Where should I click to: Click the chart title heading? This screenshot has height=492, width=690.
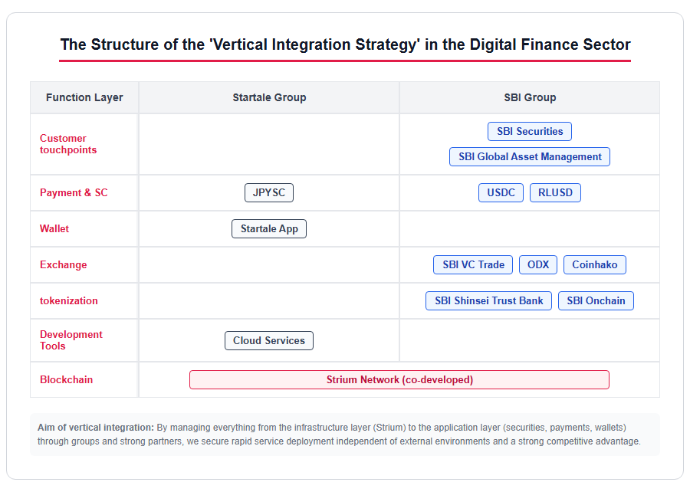click(345, 44)
